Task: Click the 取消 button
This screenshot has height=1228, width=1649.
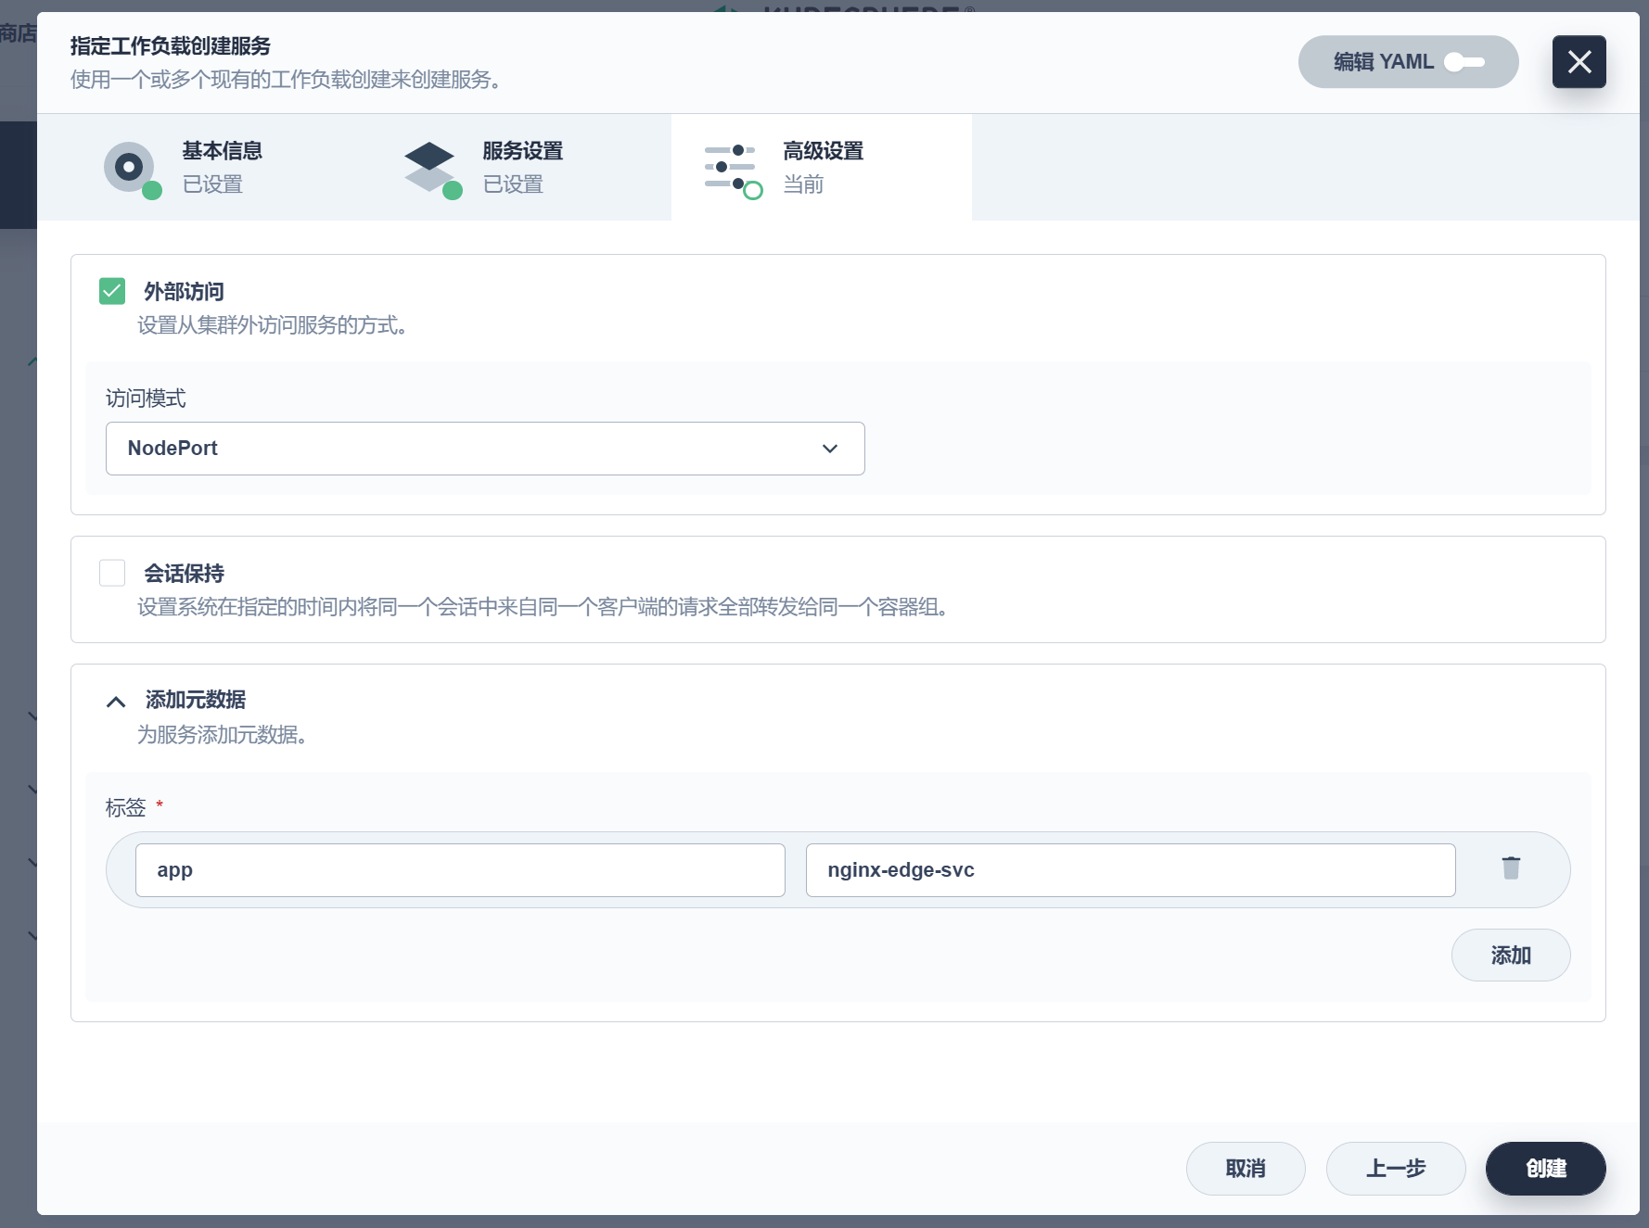Action: 1246,1169
